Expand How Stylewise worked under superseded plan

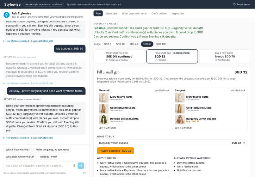pos(28,83)
